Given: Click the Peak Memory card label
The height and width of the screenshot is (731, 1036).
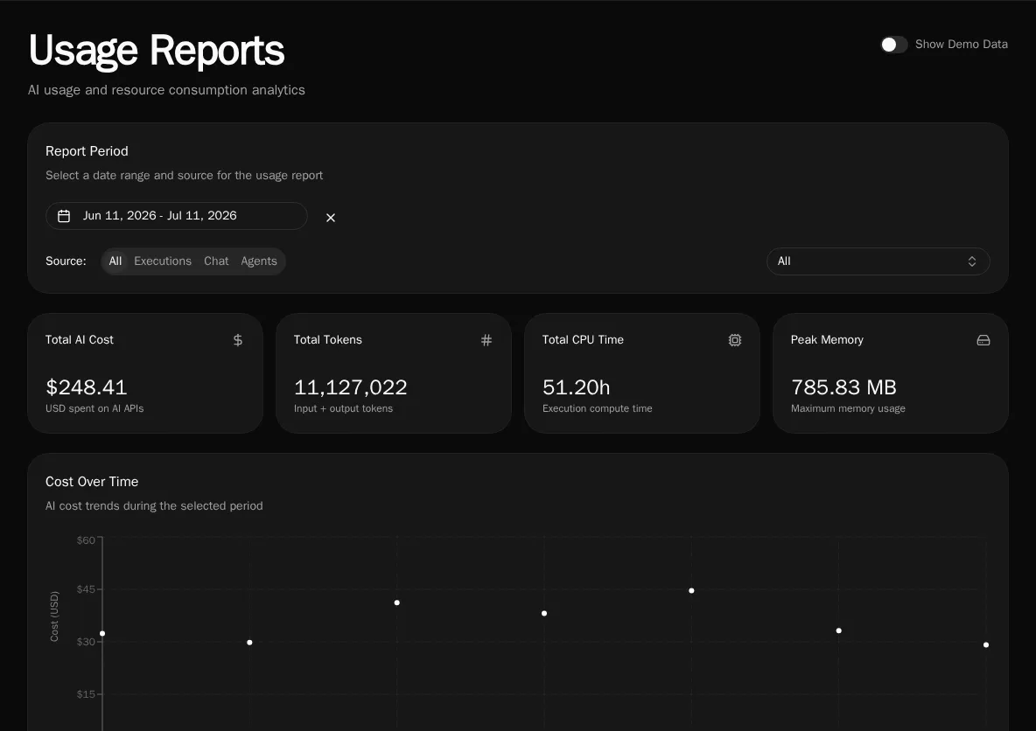Looking at the screenshot, I should coord(827,339).
